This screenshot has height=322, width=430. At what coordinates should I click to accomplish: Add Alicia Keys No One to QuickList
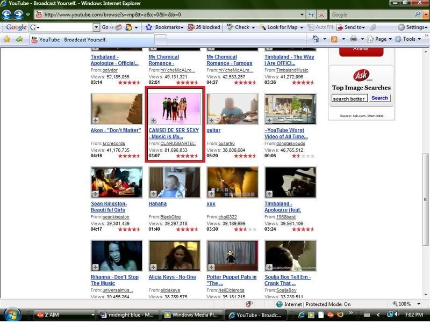pyautogui.click(x=153, y=267)
